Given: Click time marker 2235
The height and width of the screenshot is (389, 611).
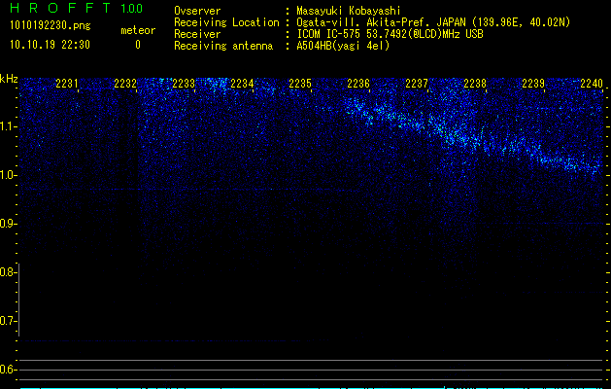Looking at the screenshot, I should coord(300,83).
